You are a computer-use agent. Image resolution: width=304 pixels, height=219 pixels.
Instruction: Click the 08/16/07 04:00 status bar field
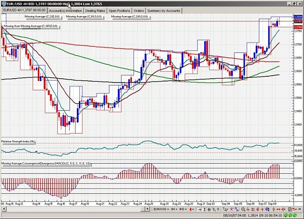click(234, 215)
